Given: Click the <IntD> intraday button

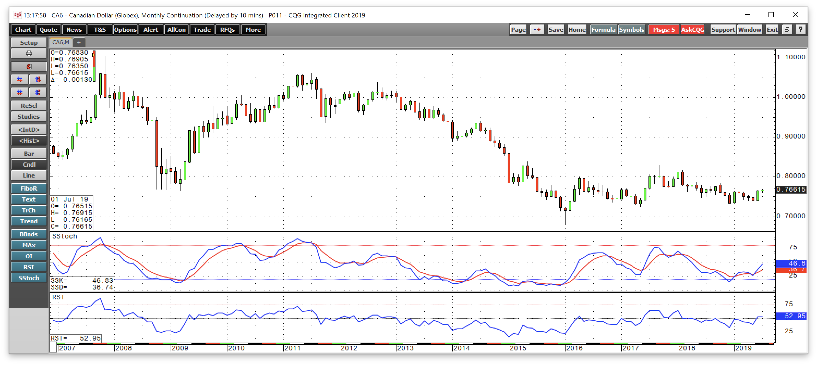Looking at the screenshot, I should pyautogui.click(x=29, y=129).
